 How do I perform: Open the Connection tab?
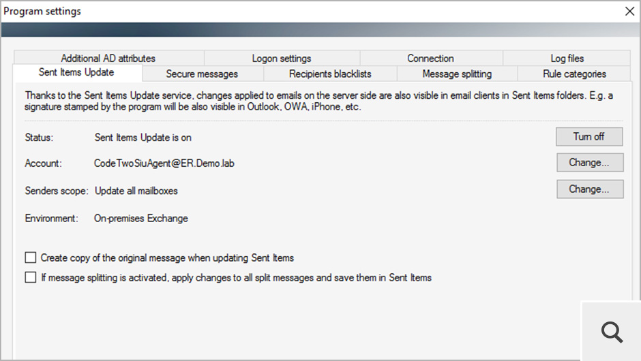click(x=431, y=58)
